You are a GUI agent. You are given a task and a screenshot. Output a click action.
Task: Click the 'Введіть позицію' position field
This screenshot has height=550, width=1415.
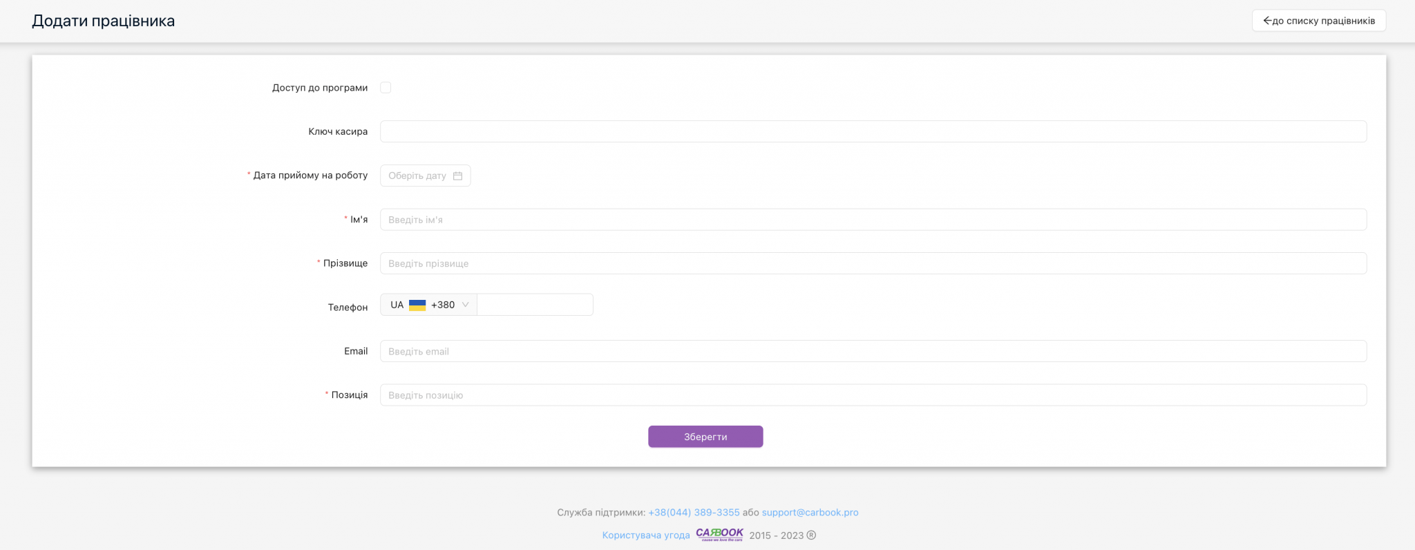(x=873, y=395)
